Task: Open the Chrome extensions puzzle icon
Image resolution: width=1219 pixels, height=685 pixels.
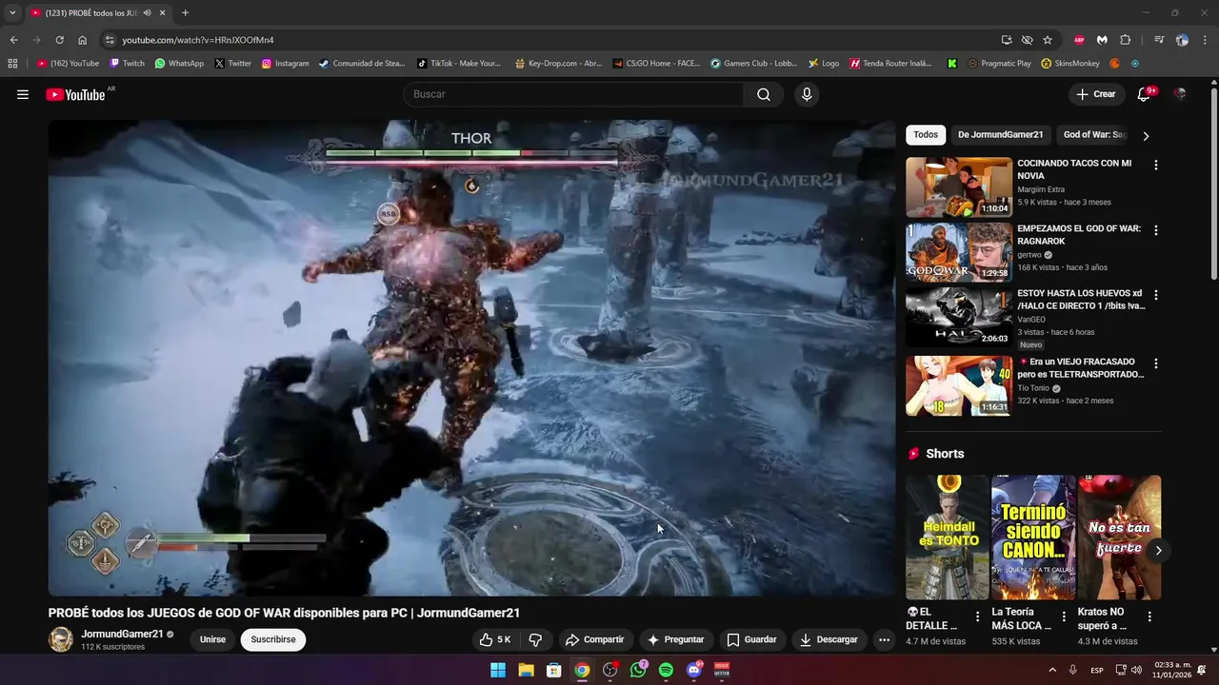Action: [1125, 40]
